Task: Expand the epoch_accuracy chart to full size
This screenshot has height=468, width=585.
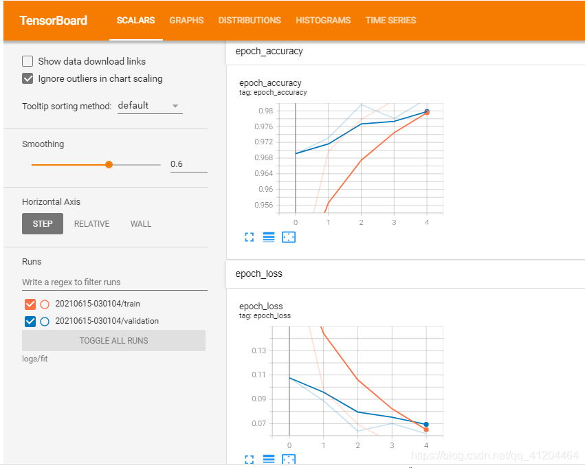Action: [x=249, y=236]
